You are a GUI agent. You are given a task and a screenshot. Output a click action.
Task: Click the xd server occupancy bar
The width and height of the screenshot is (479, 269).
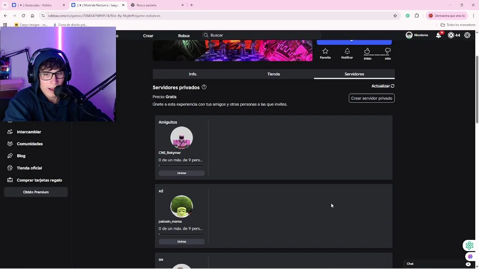181,234
